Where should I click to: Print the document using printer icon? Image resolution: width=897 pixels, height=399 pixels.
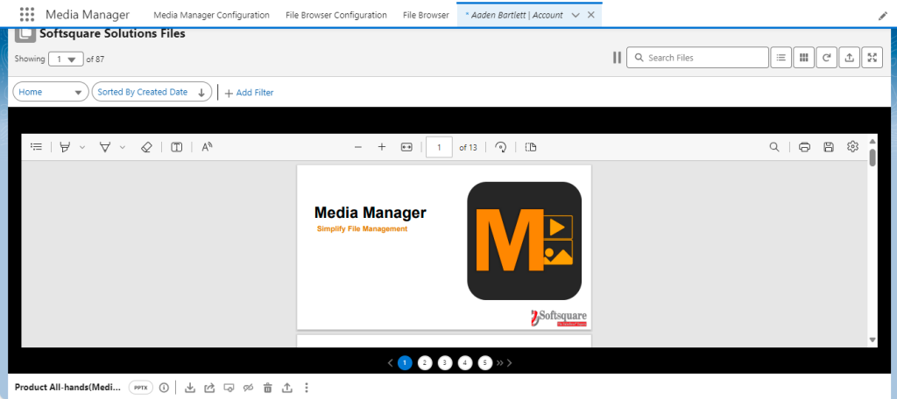point(804,147)
